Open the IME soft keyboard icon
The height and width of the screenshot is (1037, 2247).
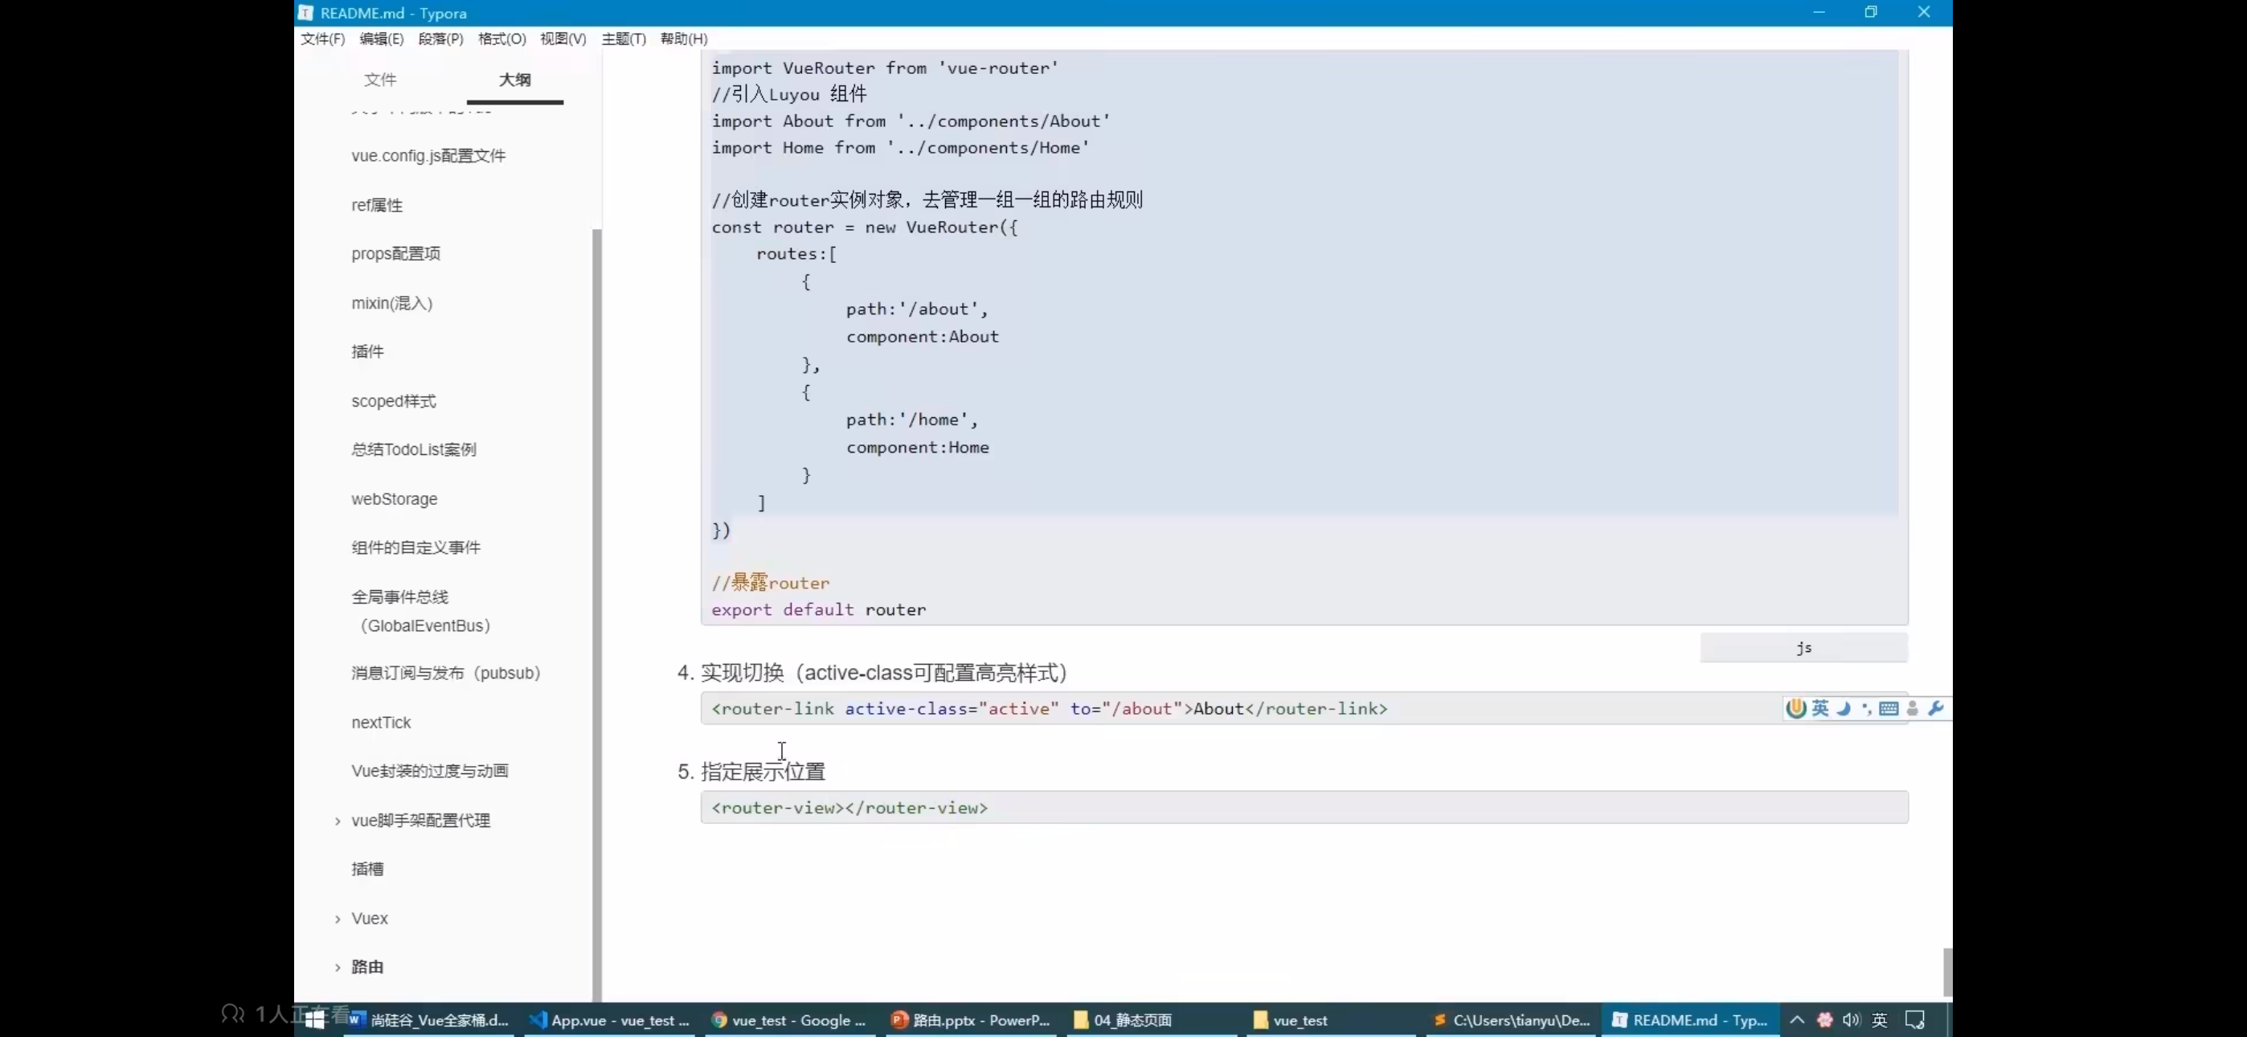click(x=1889, y=708)
